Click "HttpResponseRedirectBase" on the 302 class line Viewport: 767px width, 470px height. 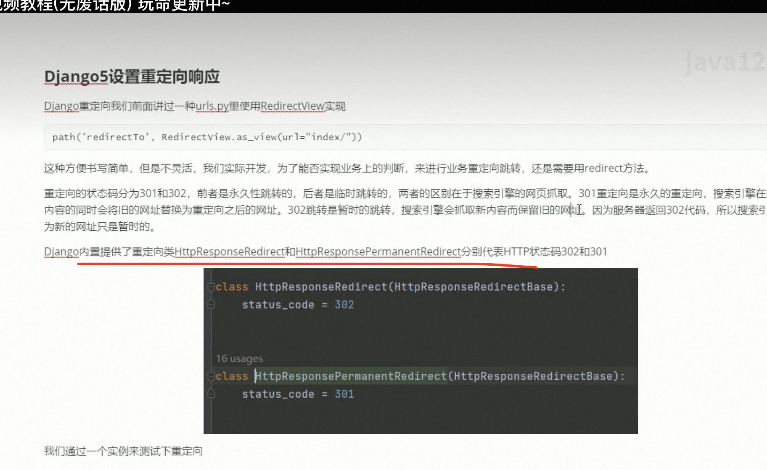(x=473, y=287)
